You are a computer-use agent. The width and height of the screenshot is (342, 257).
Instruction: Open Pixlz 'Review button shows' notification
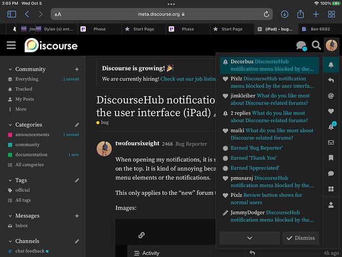269,199
